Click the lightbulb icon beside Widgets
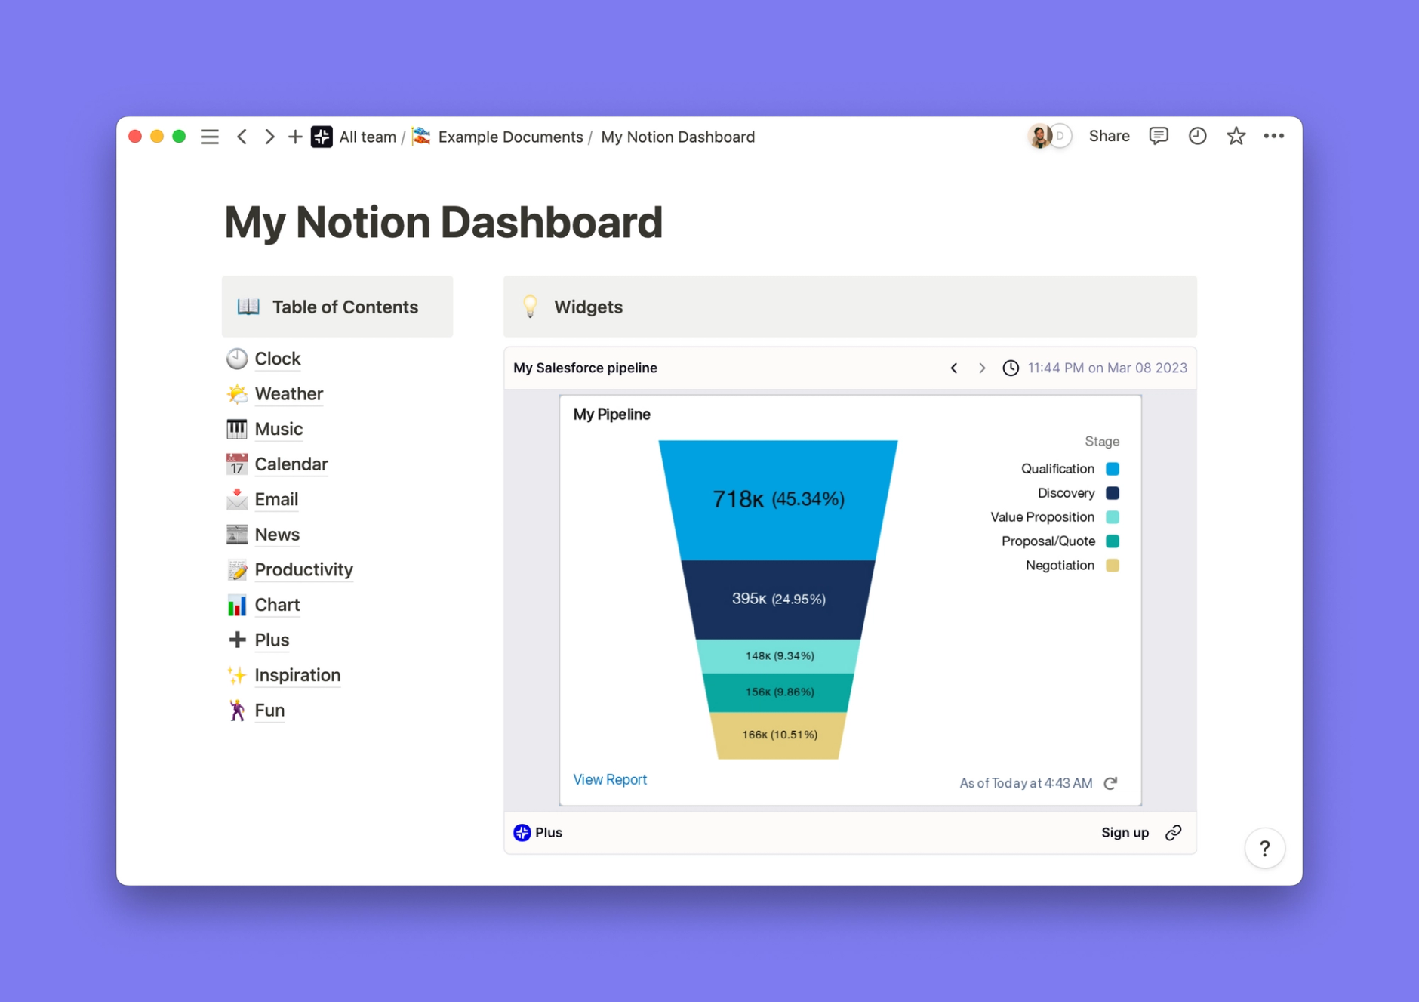The width and height of the screenshot is (1419, 1002). coord(530,307)
